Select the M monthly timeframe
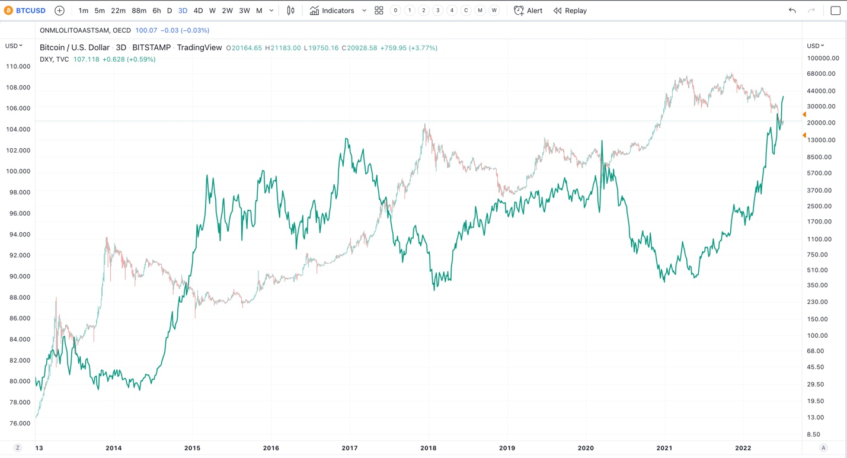847x458 pixels. [x=259, y=11]
